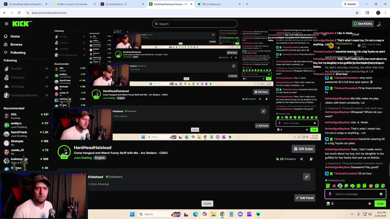Image resolution: width=390 pixels, height=219 pixels.
Task: Close the (99+) Dashboard tab
Action: click(x=239, y=4)
